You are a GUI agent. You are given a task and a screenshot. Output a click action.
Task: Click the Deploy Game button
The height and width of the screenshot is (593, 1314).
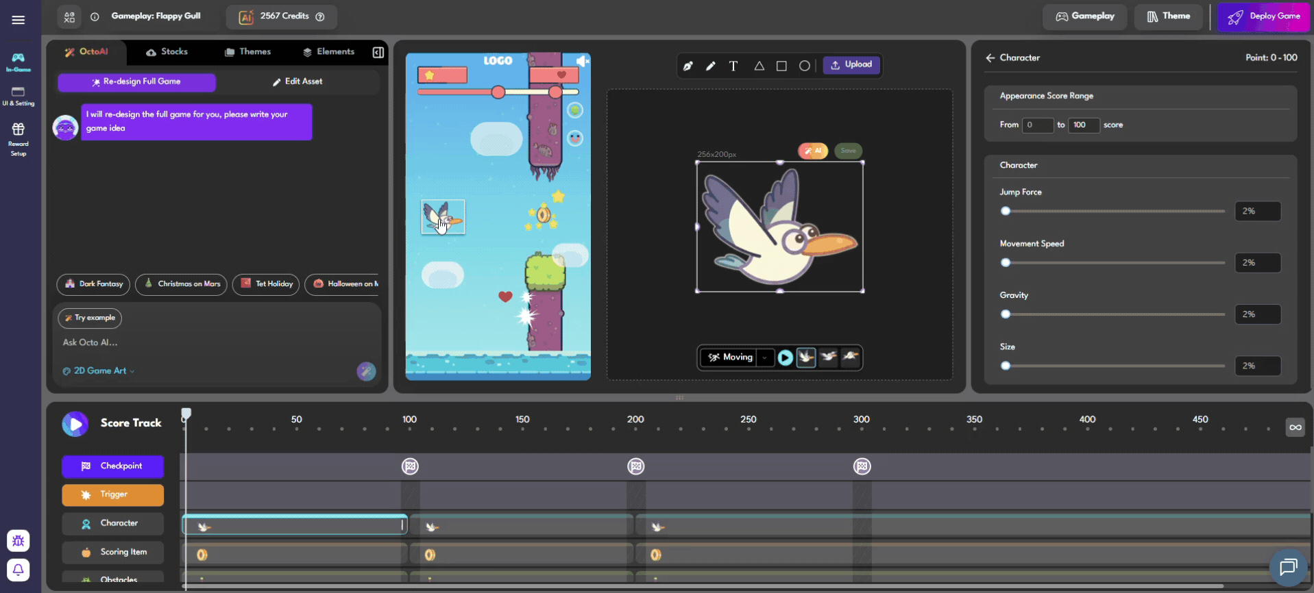tap(1263, 16)
